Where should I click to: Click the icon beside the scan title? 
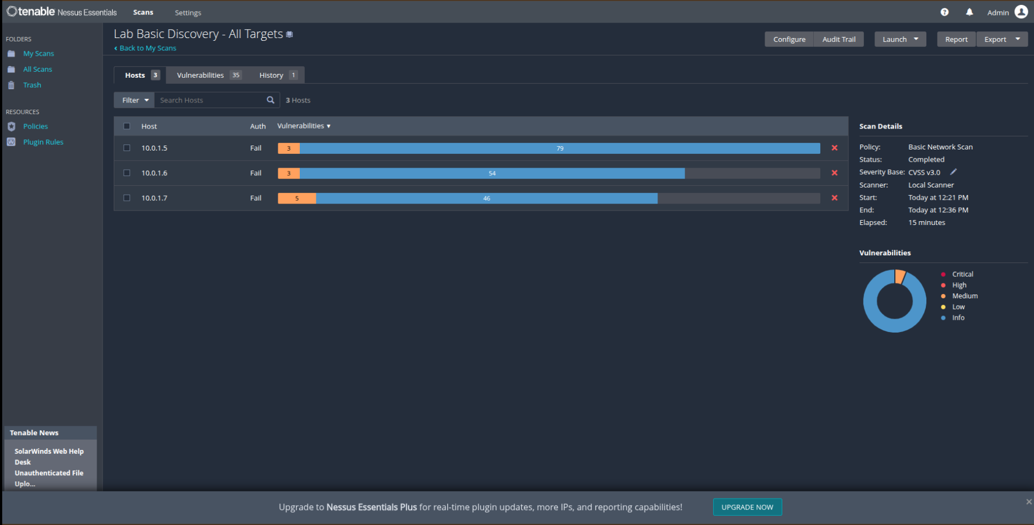pos(289,34)
